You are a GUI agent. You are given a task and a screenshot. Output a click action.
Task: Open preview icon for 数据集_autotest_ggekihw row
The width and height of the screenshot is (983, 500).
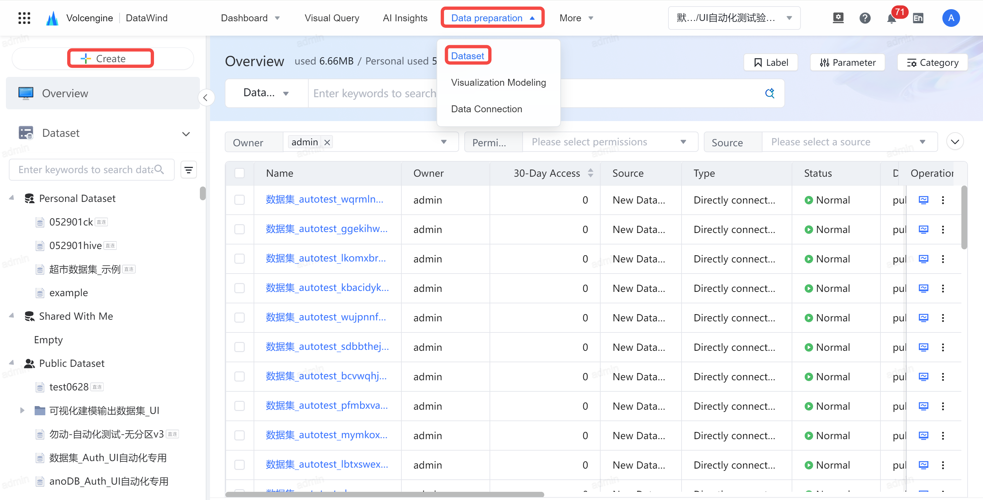click(x=923, y=229)
